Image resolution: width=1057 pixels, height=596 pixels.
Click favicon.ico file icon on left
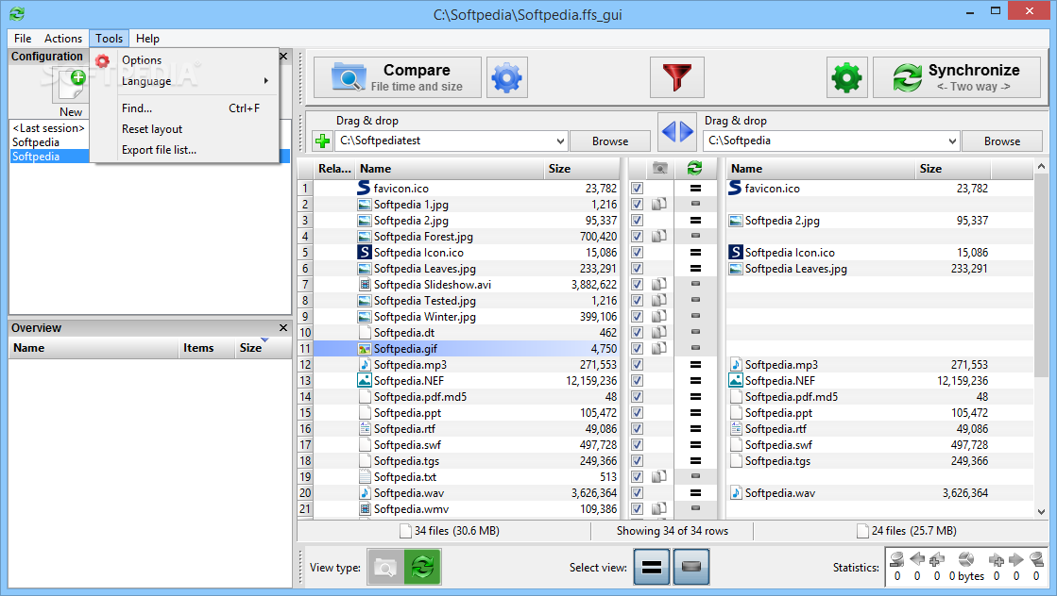(364, 189)
